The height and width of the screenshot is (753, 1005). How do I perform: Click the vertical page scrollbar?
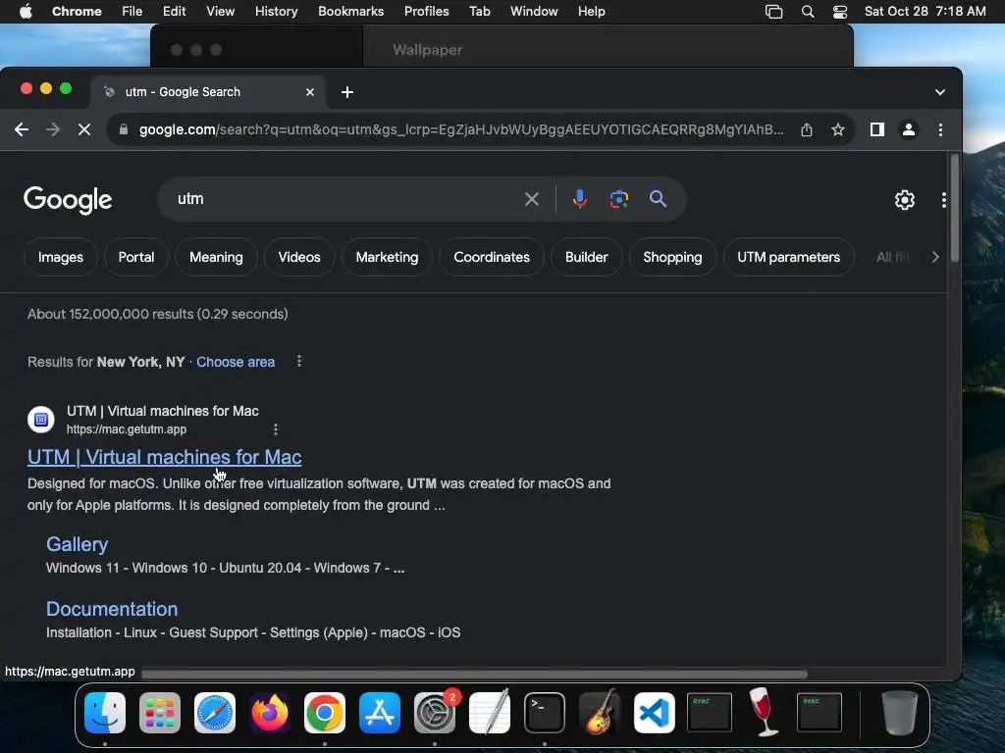point(954,209)
